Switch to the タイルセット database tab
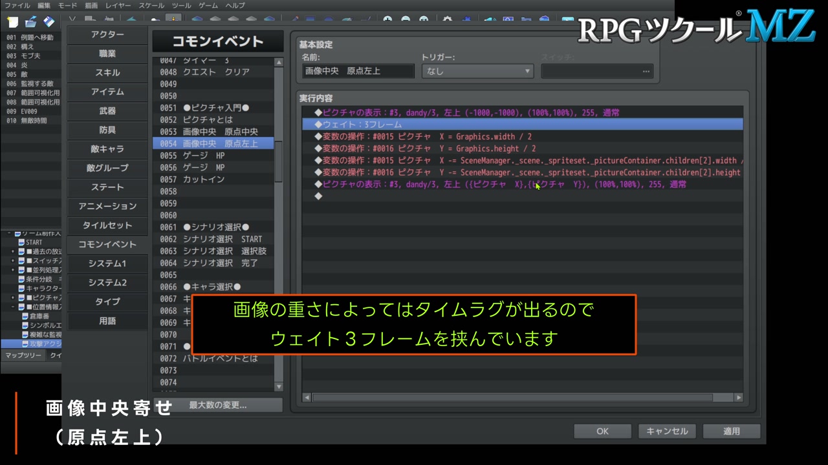Image resolution: width=828 pixels, height=465 pixels. tap(107, 225)
